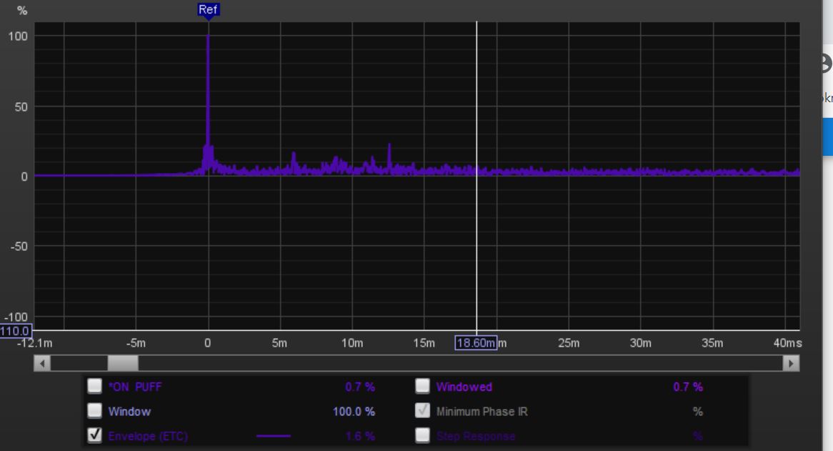
Task: Click the left arrow of the horizontal scrollbar
Action: tap(42, 363)
